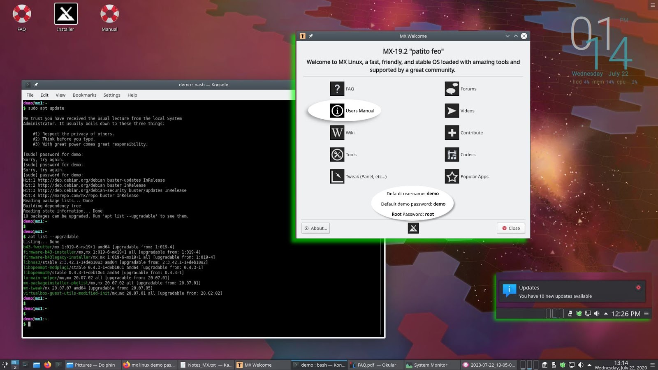Screen dimensions: 658x370
Task: Open network tray icon in bottom panel
Action: (x=572, y=365)
